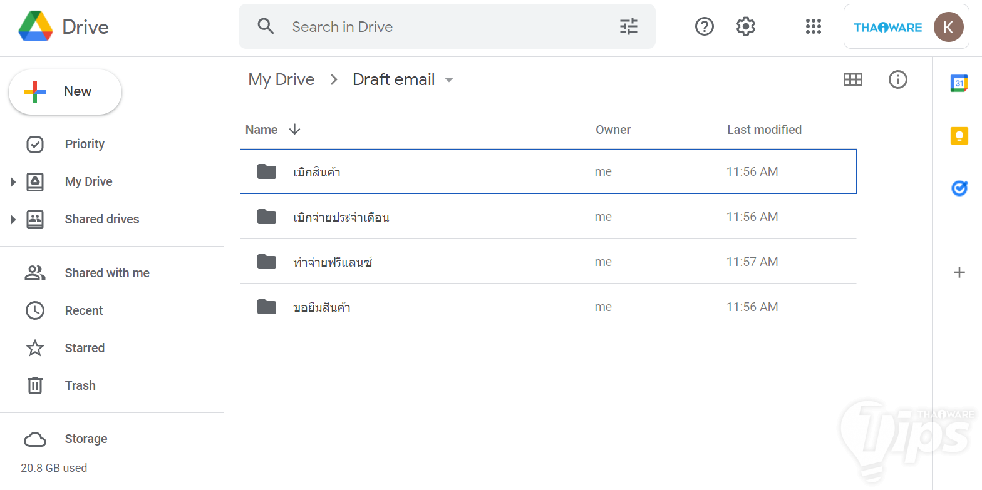Reverse sort direction arrow beside Name
Screen dimensions: 982x490
click(294, 130)
